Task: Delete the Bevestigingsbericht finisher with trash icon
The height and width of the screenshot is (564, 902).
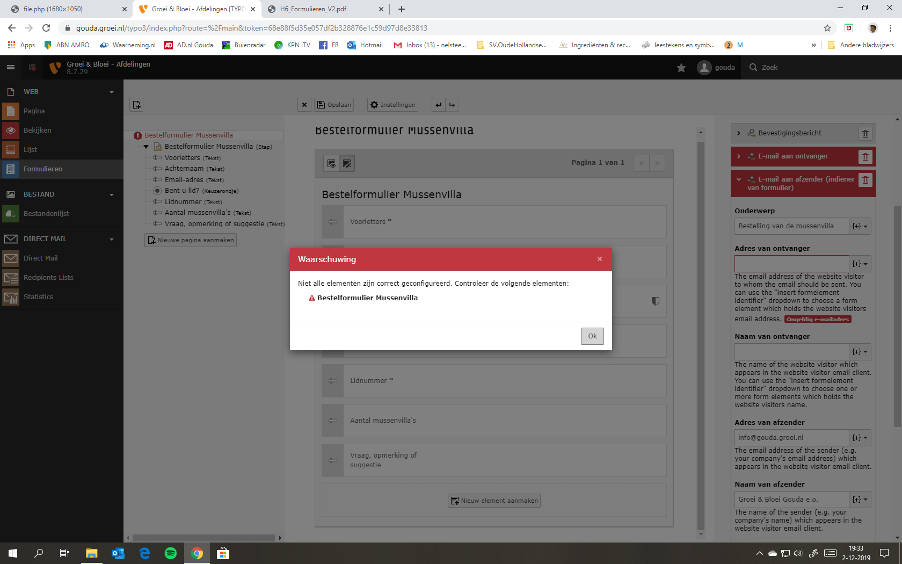Action: (x=865, y=134)
